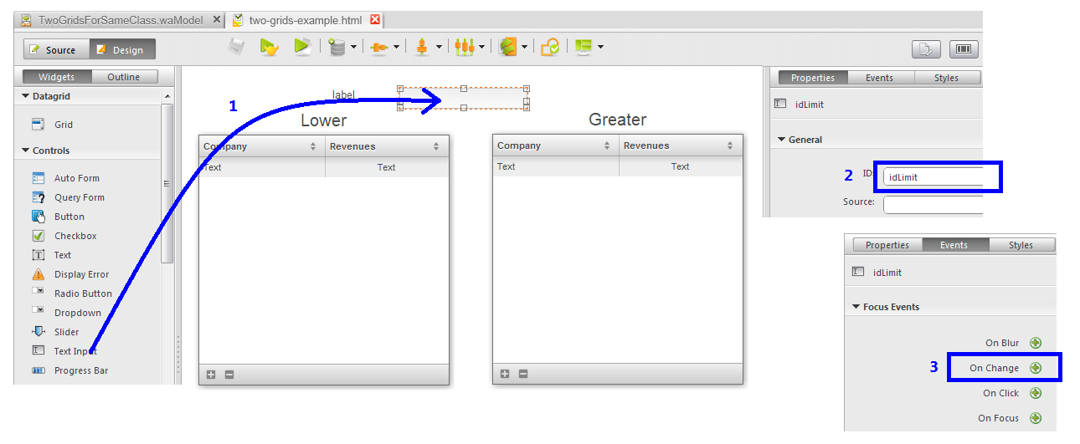Switch to Source view

coord(54,50)
